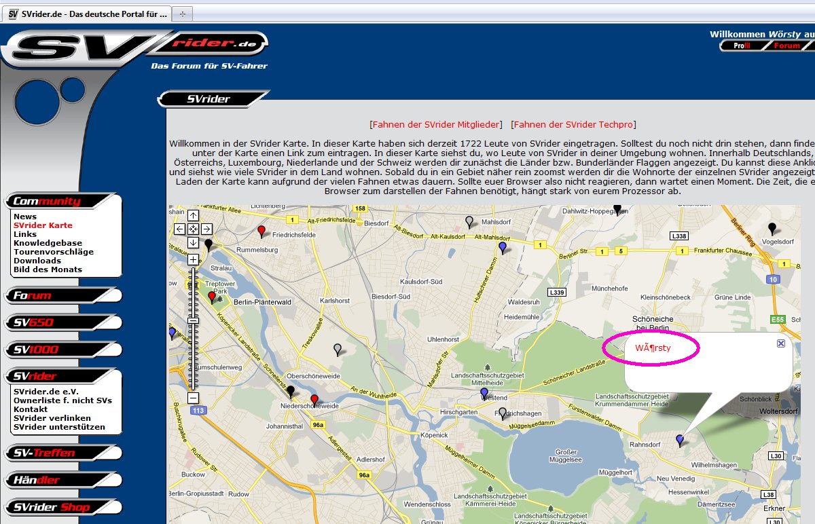This screenshot has height=524, width=815.
Task: Open the Fahnen der SVrider Mitglieder link
Action: (435, 125)
